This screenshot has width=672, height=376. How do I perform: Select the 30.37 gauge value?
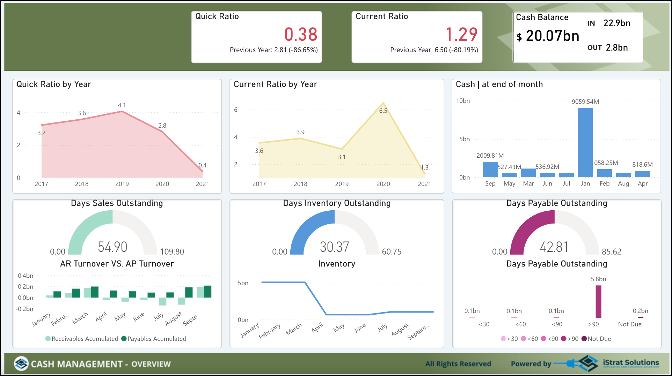click(335, 247)
